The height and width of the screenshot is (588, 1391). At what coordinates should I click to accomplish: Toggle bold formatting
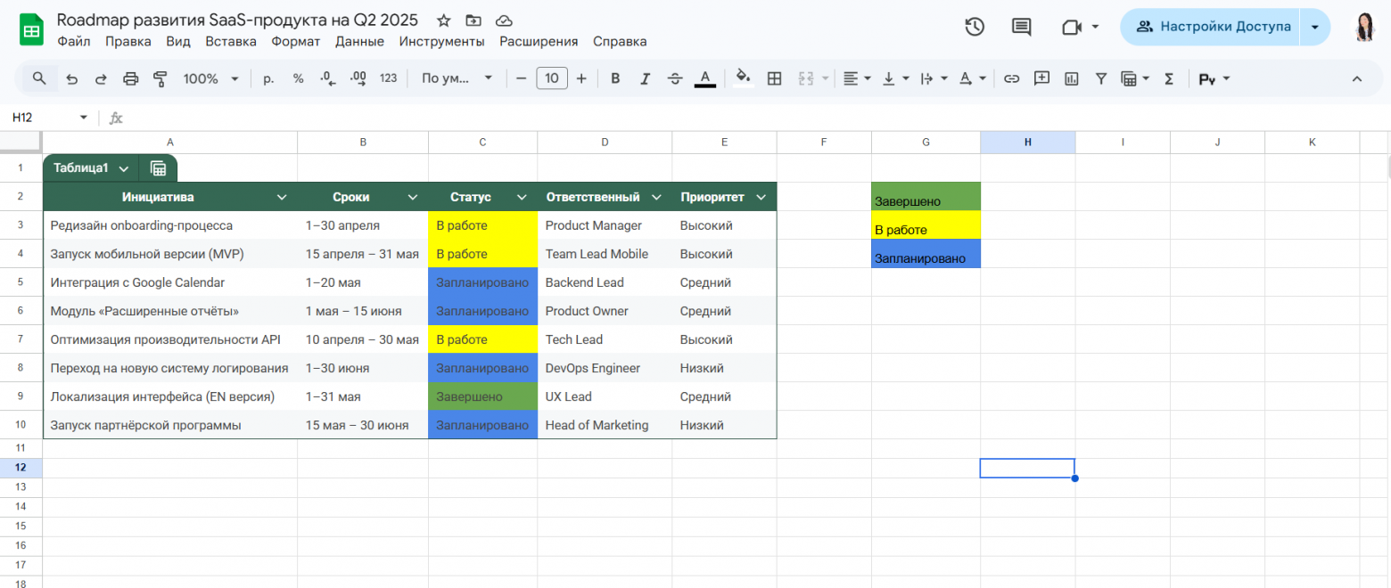coord(615,78)
